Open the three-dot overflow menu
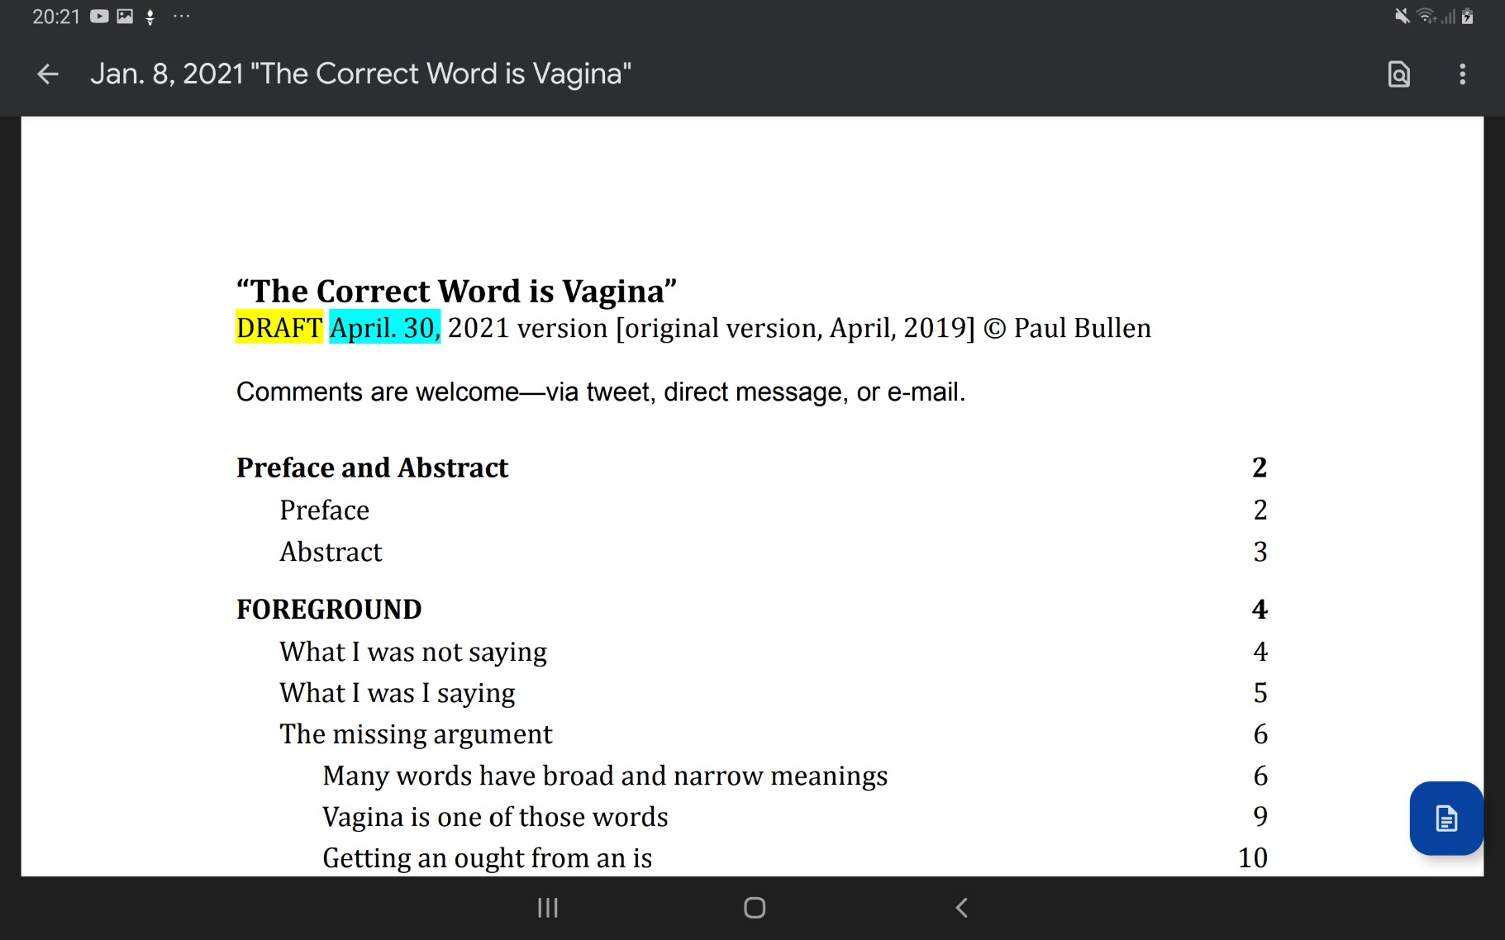 pyautogui.click(x=1462, y=74)
